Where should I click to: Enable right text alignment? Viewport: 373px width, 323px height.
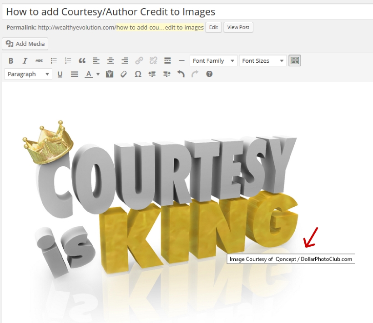pyautogui.click(x=124, y=60)
